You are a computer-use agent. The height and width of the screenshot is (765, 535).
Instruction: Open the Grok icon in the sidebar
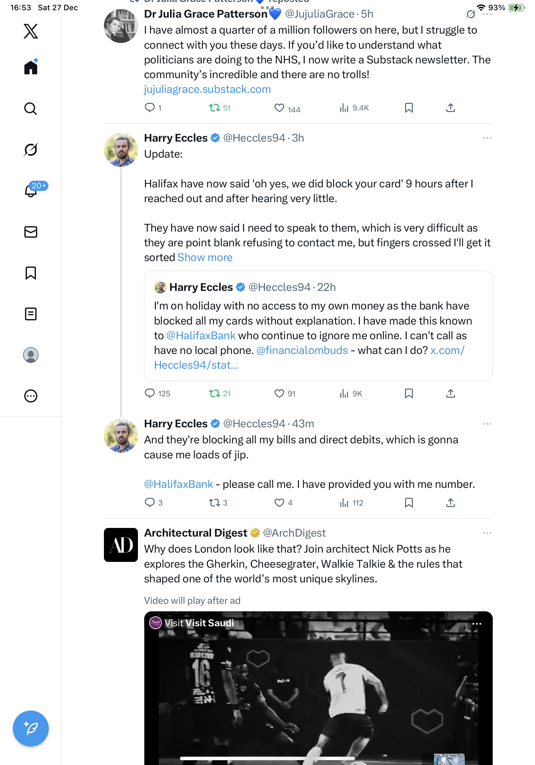click(x=31, y=150)
